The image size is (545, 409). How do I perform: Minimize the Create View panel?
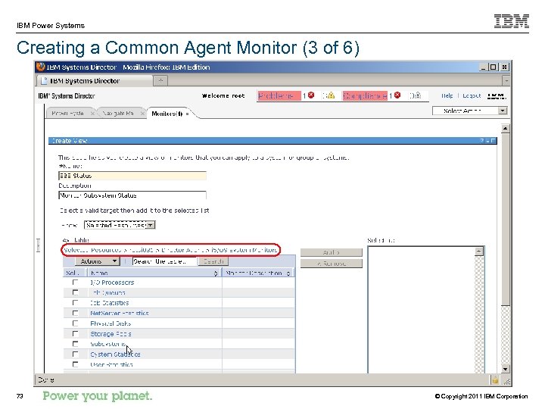487,141
